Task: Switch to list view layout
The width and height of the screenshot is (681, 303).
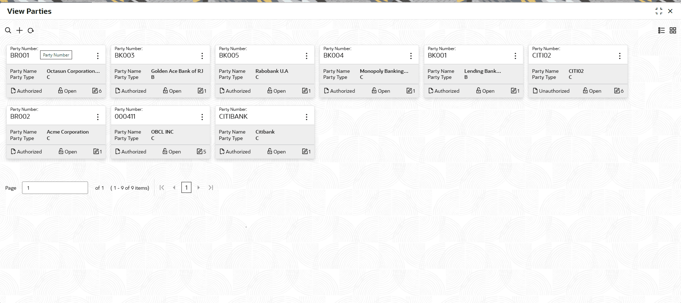Action: 661,31
